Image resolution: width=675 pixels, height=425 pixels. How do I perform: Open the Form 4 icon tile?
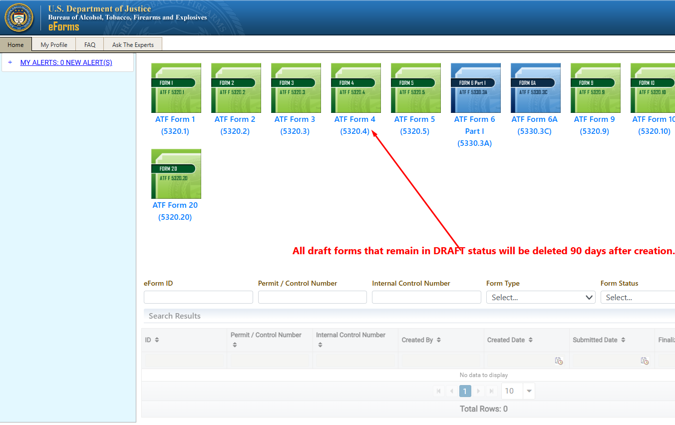[355, 88]
